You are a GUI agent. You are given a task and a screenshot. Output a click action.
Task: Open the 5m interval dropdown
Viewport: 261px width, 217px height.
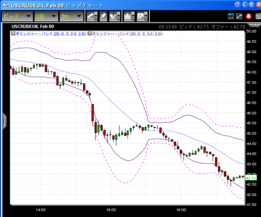tap(71, 16)
